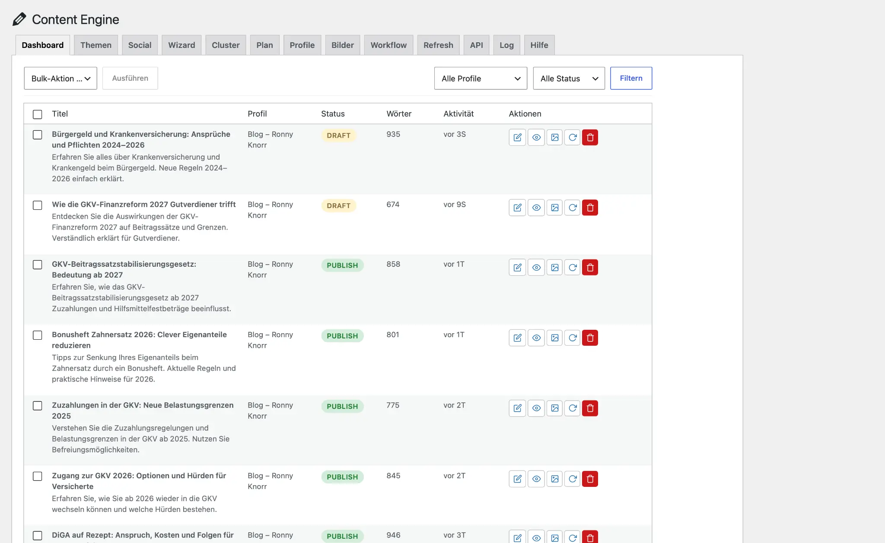Screen dimensions: 885x543
Task: Edit the GKV-Beitragssatzstabilisierungsgesetz article
Action: point(517,268)
